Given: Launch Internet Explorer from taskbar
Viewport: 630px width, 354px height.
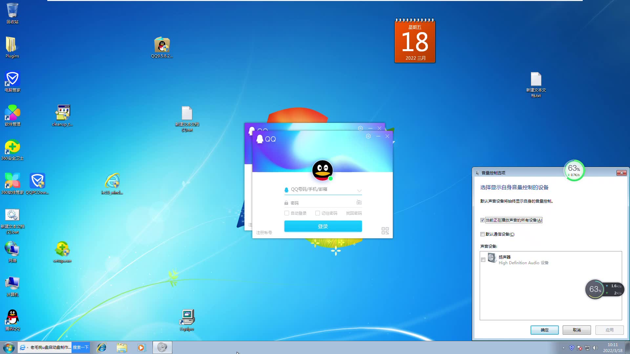Looking at the screenshot, I should coord(102,347).
